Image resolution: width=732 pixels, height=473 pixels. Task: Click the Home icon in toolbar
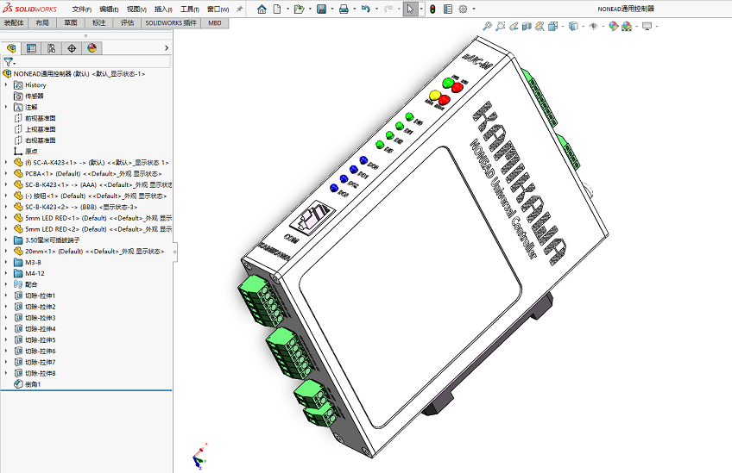[262, 9]
